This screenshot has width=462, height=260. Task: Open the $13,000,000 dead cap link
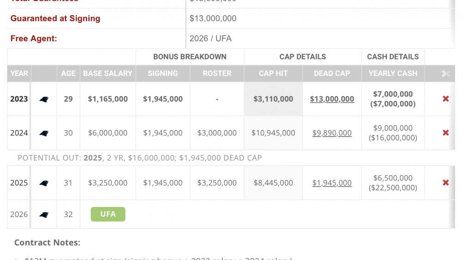pos(332,99)
